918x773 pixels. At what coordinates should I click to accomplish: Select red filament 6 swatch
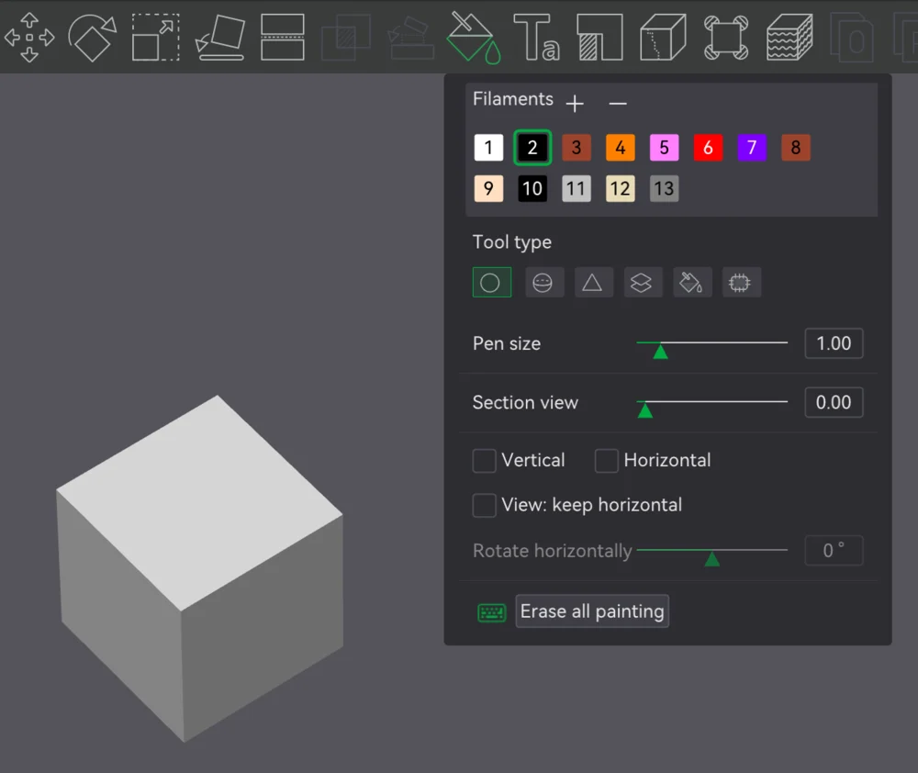coord(708,148)
